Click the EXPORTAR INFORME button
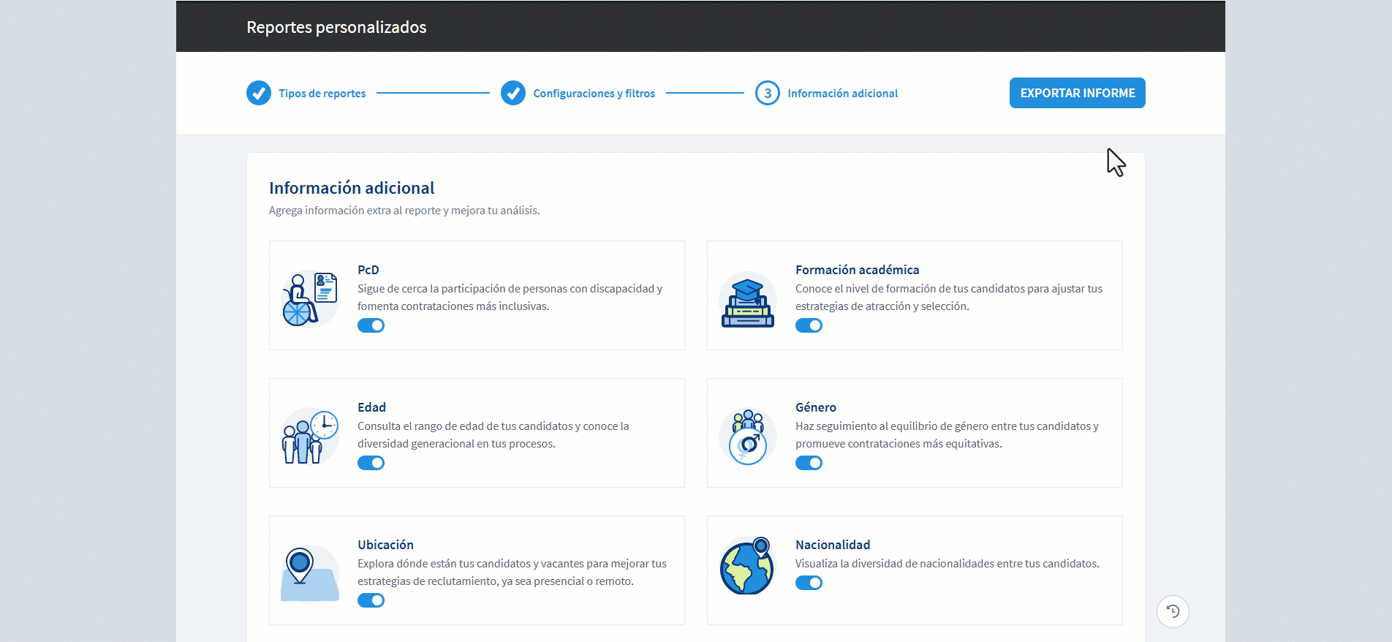 click(1078, 93)
